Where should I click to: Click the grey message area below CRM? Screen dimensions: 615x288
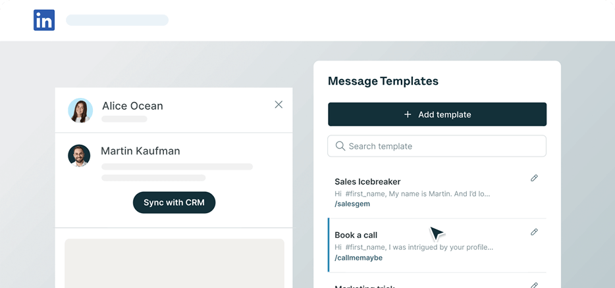click(x=174, y=263)
